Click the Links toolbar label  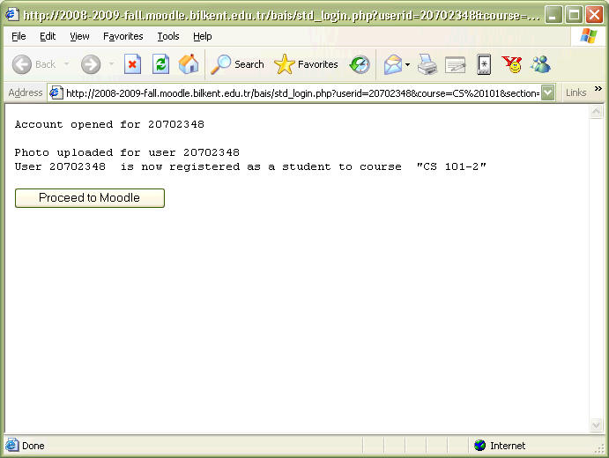pyautogui.click(x=576, y=92)
